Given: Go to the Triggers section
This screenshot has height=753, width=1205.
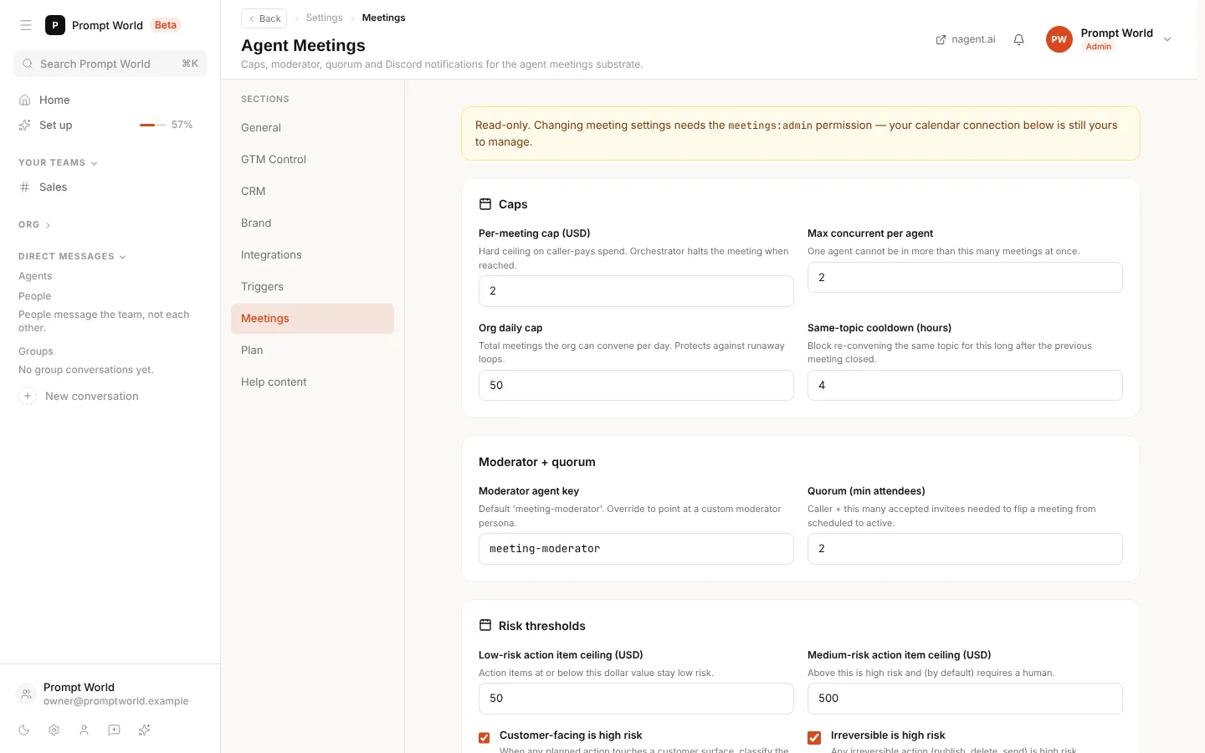Looking at the screenshot, I should (312, 287).
